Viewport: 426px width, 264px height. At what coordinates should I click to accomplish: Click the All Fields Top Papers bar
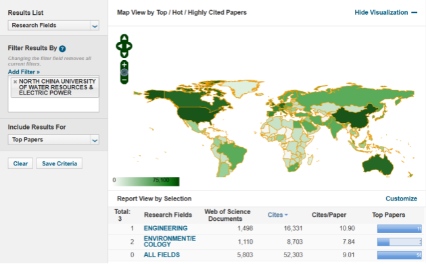[400, 255]
